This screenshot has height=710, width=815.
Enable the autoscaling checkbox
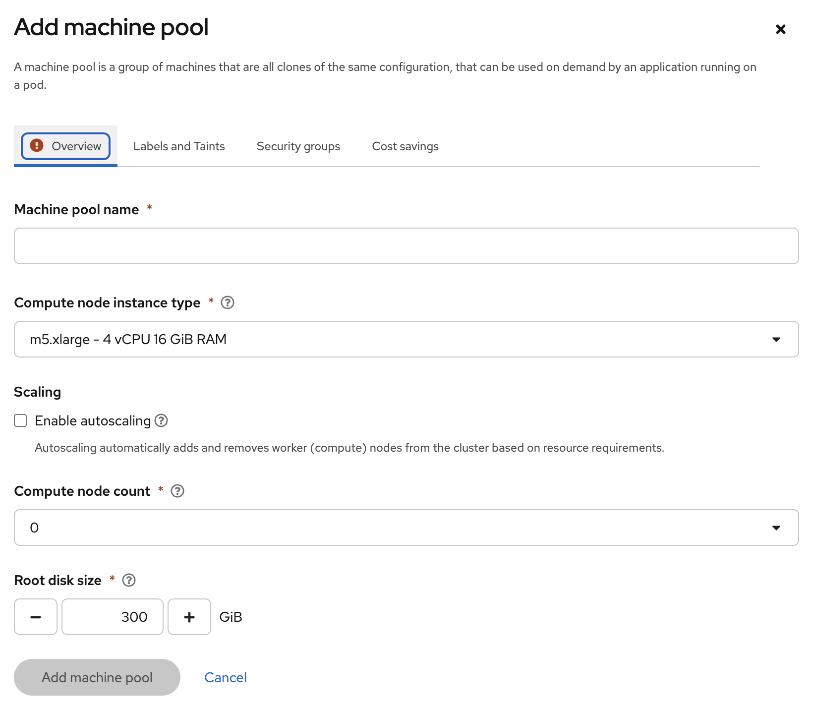coord(20,420)
